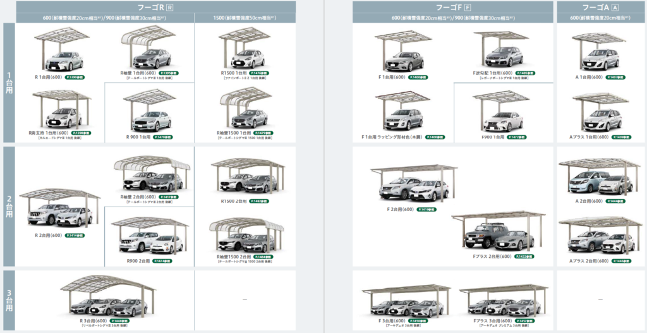This screenshot has width=647, height=333.
Task: Open page badge P.1476 for R1500 1台用
Action: (262, 73)
